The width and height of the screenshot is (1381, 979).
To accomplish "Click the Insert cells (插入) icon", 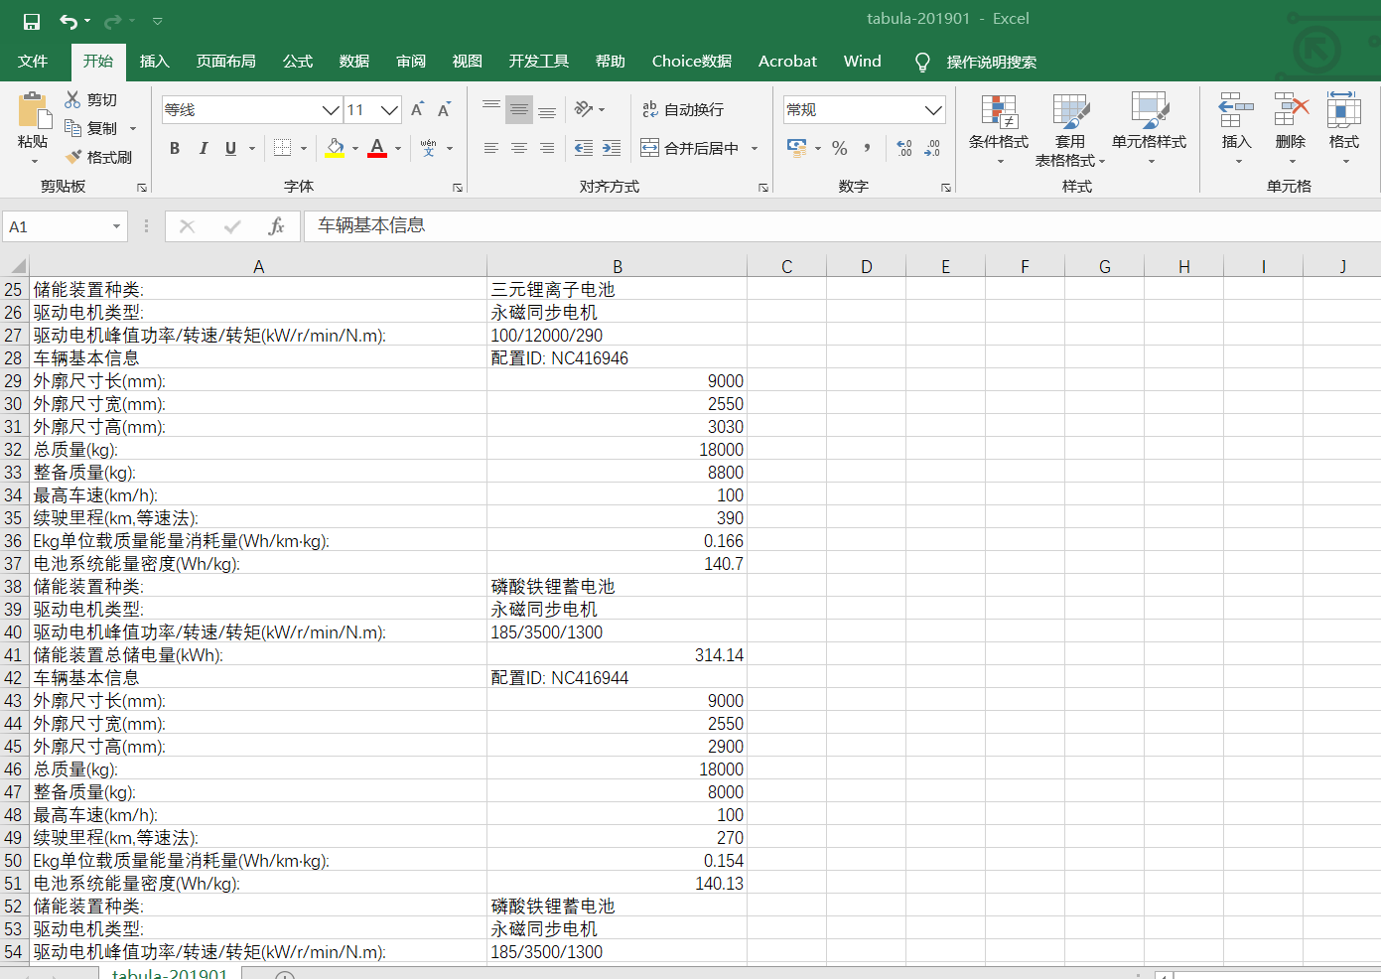I will [x=1236, y=109].
